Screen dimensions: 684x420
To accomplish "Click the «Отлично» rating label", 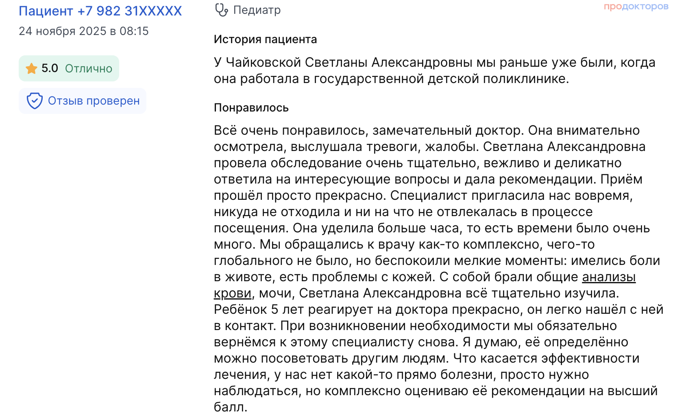I will (89, 68).
